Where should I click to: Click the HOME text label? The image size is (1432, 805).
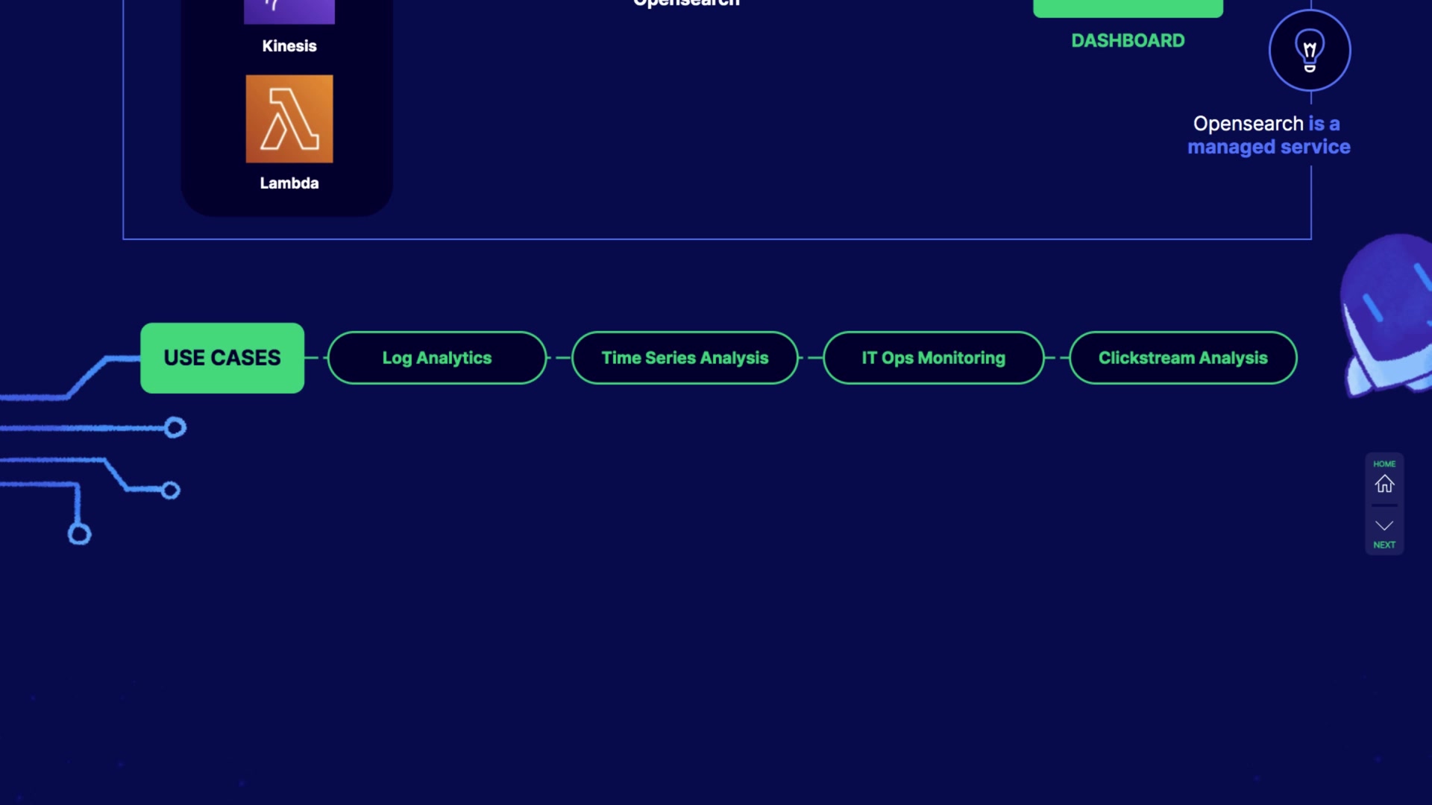click(x=1384, y=464)
